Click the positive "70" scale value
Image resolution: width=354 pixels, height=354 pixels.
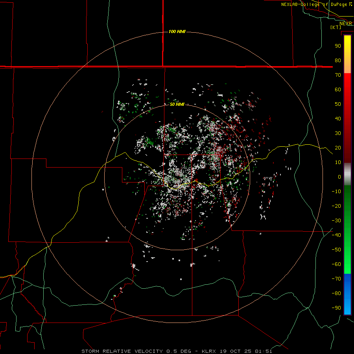pos(338,75)
